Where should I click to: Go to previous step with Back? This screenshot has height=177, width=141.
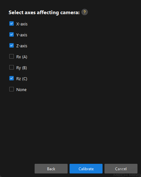pyautogui.click(x=51, y=169)
